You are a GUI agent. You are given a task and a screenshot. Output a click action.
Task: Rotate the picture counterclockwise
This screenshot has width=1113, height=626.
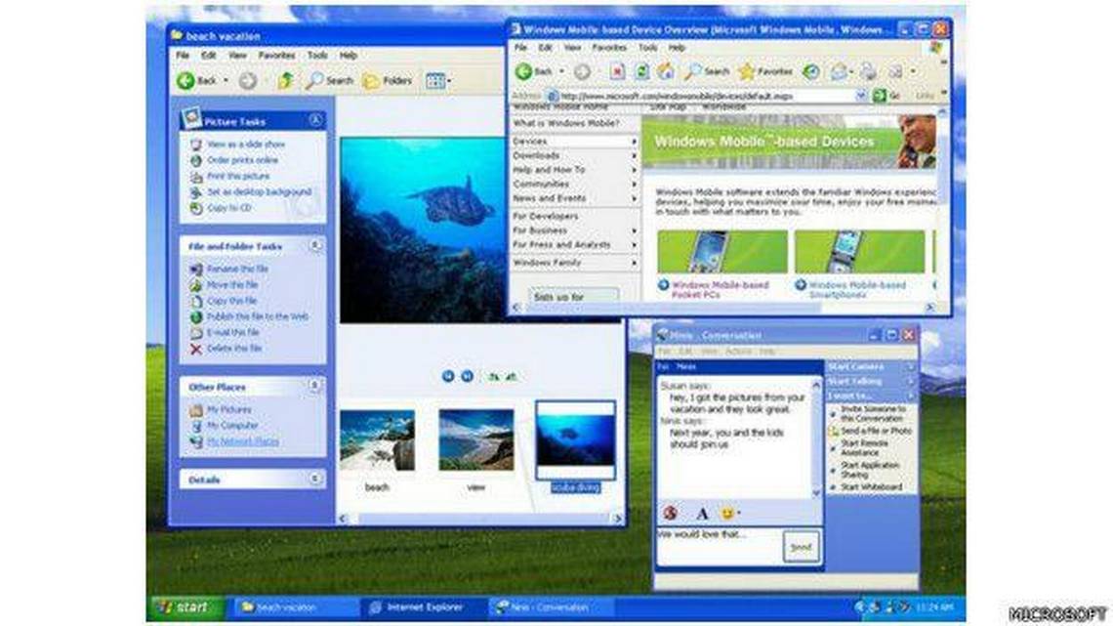pyautogui.click(x=511, y=377)
